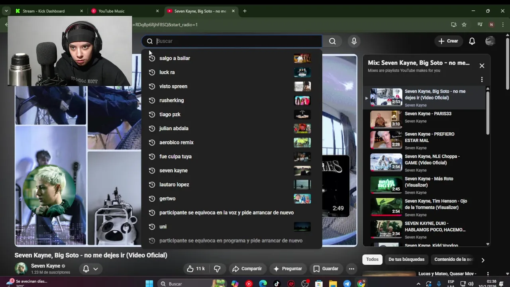Screen dimensions: 510x287
Task: Dislike the video with thumbs down
Action: coord(217,269)
